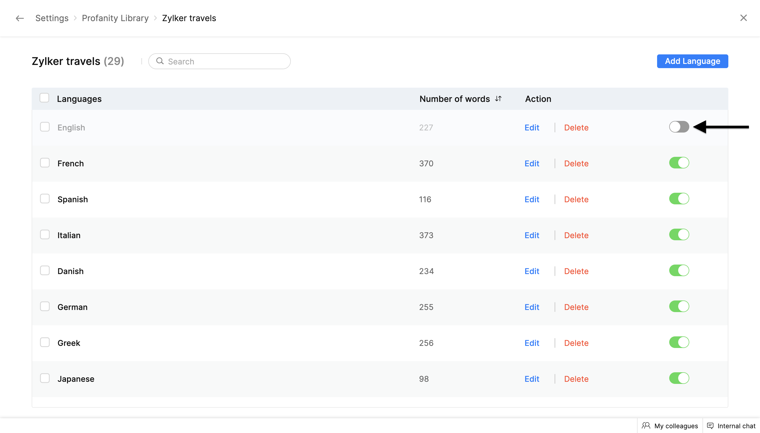Enable the English language toggle
This screenshot has height=433, width=760.
(679, 127)
